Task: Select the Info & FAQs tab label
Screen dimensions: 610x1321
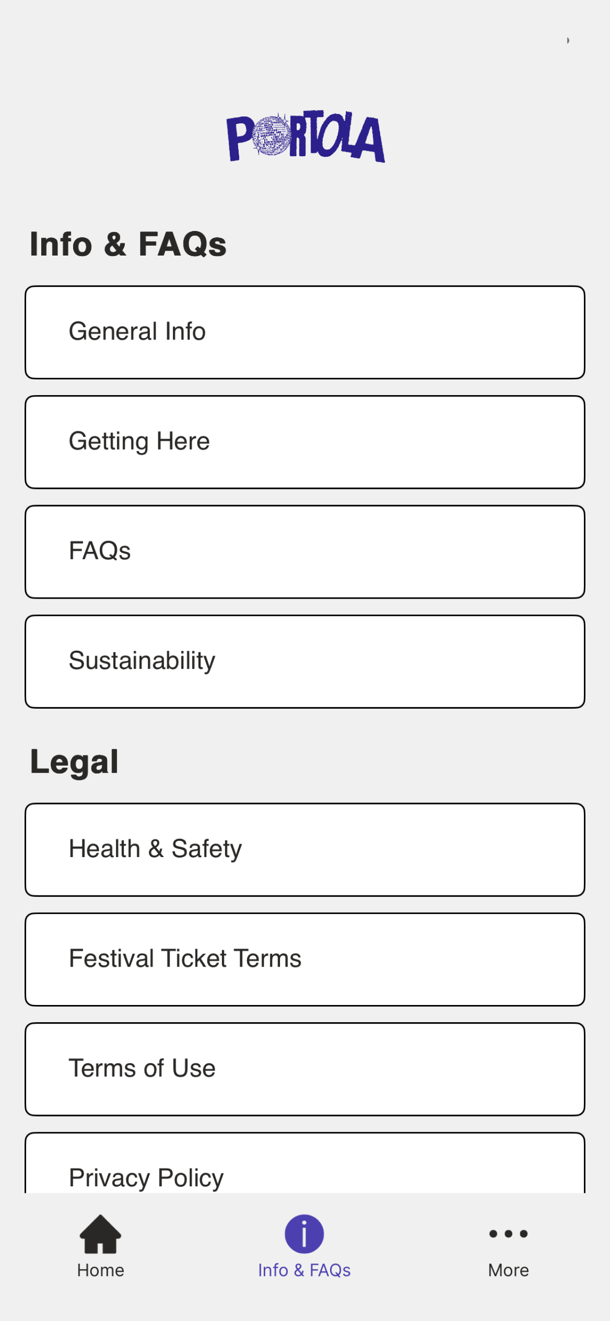Action: [305, 1270]
